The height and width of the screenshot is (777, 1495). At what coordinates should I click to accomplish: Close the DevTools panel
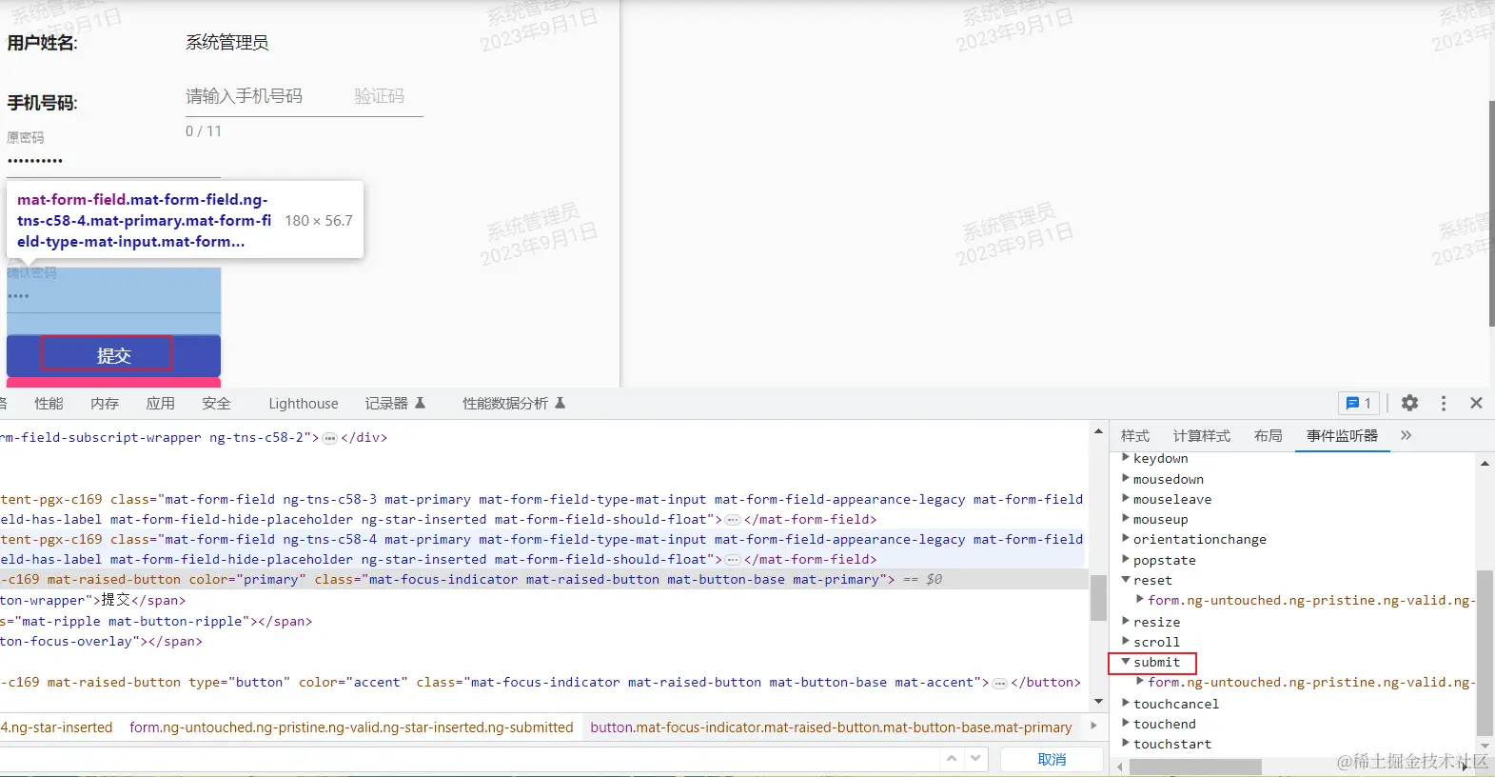(1476, 403)
